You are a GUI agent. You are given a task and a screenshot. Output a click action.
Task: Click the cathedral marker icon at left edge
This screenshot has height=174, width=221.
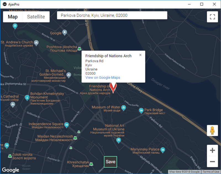(x=13, y=105)
